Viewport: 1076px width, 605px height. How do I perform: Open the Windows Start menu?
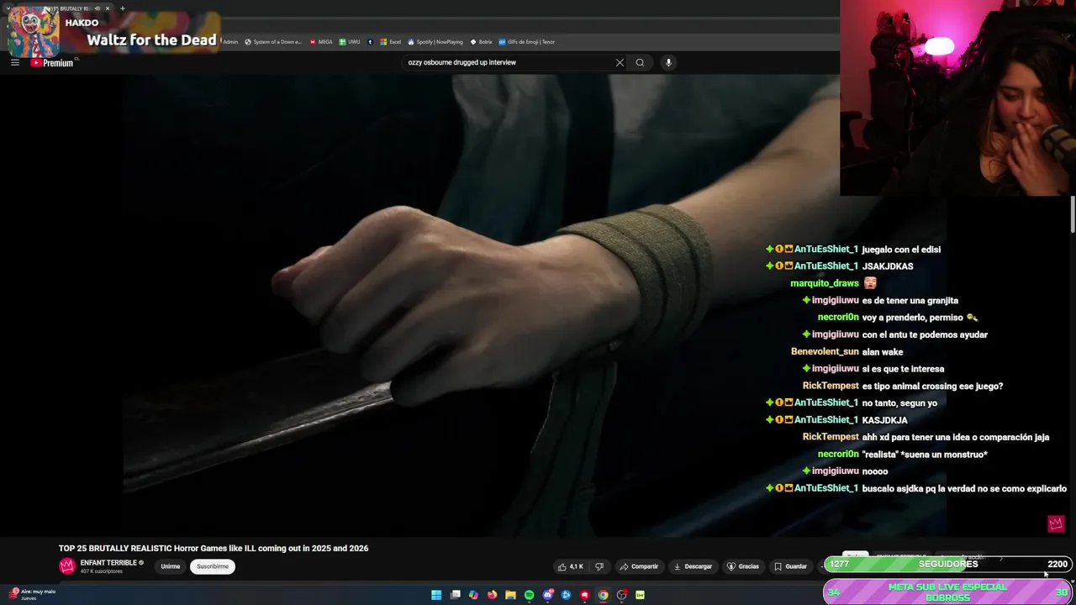(436, 595)
